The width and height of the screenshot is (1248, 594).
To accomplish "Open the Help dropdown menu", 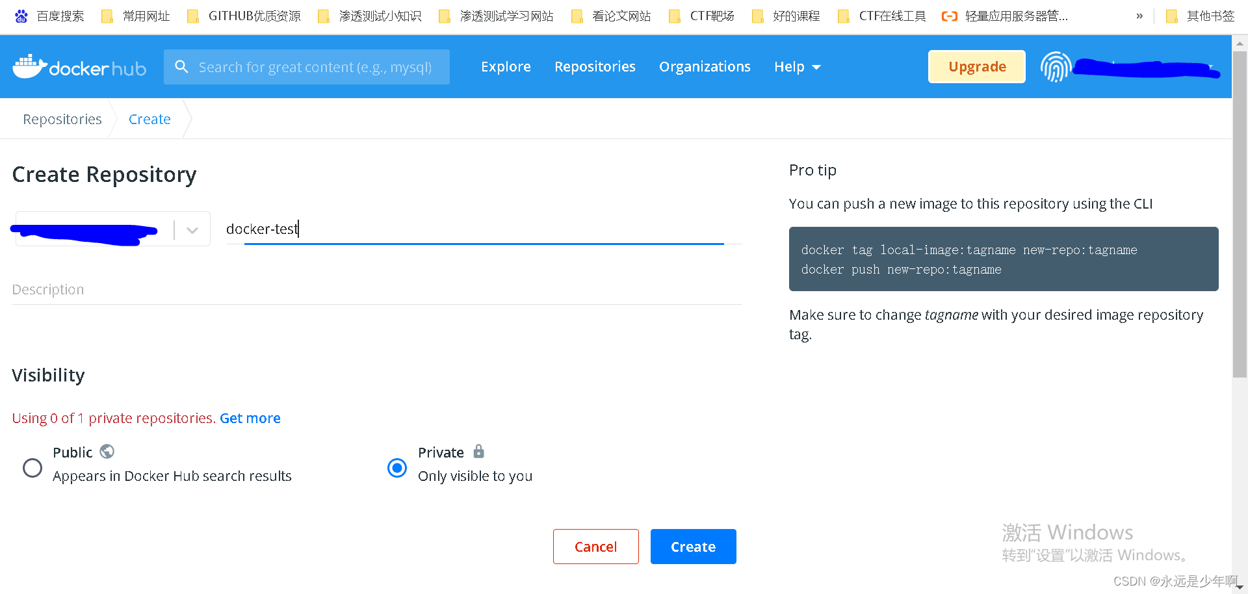I will [798, 67].
